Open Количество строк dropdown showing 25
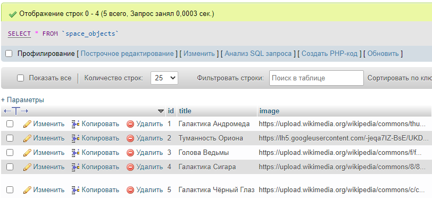432x198 pixels. pyautogui.click(x=164, y=78)
